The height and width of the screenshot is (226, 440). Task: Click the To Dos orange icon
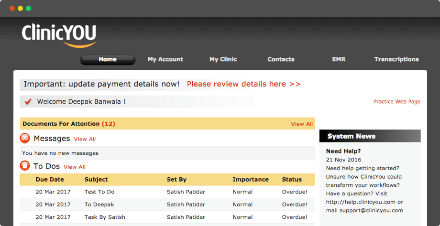[x=25, y=166]
